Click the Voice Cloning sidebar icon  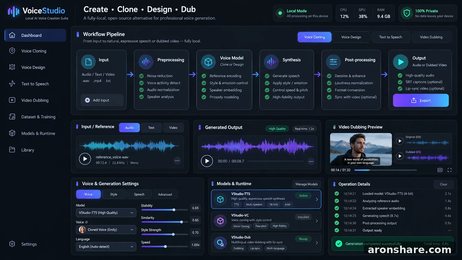click(x=12, y=51)
